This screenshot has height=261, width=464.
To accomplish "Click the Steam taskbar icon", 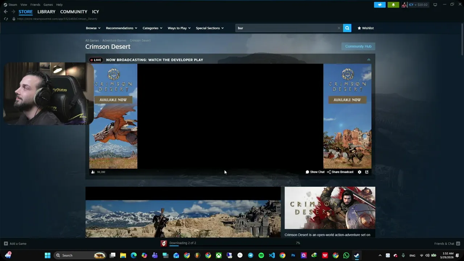I will pos(357,255).
